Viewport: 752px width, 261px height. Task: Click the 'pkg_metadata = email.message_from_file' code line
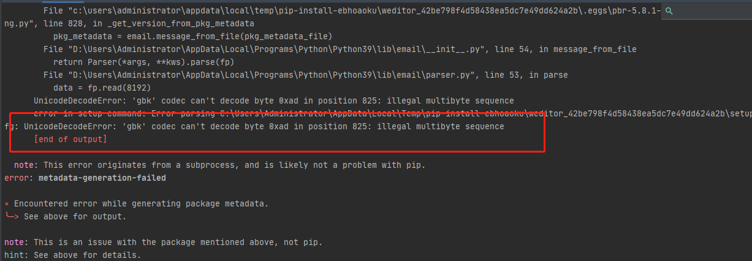click(x=192, y=36)
